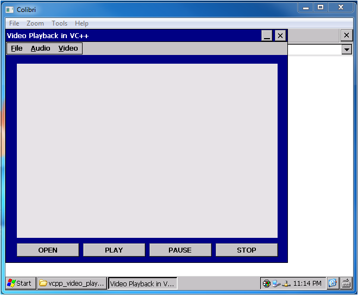Screen dimensions: 358x295
Task: Click the Windows flag icon on Start
Action: [11, 283]
